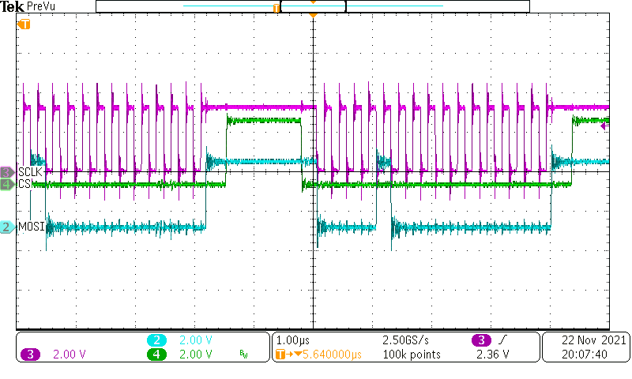This screenshot has height=379, width=632.
Task: Click the 1.00µs timebase readout
Action: 292,340
